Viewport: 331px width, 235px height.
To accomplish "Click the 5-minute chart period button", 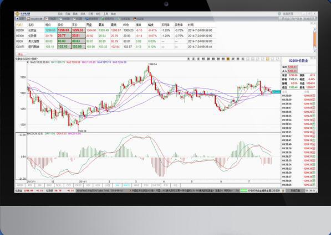I will coord(198,59).
